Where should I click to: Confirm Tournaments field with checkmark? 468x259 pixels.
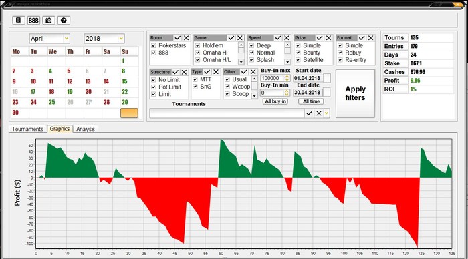pos(309,113)
